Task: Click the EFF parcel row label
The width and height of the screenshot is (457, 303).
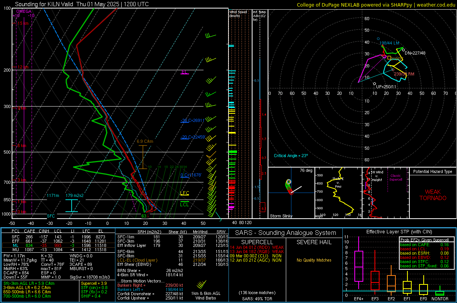Action: coord(15,241)
